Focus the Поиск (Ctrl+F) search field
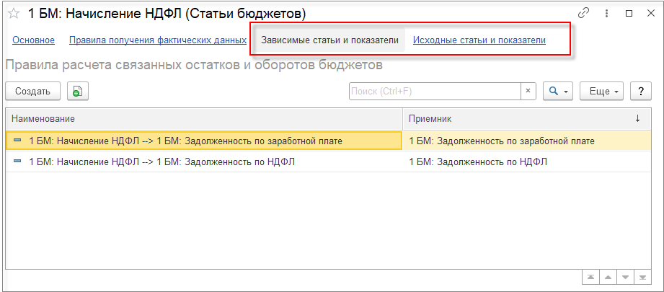 [434, 91]
